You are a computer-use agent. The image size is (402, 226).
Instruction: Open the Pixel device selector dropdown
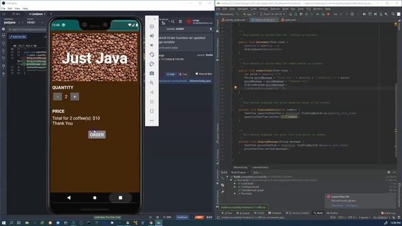coord(273,14)
